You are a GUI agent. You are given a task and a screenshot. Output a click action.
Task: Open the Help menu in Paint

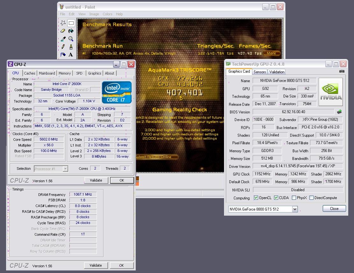(119, 14)
